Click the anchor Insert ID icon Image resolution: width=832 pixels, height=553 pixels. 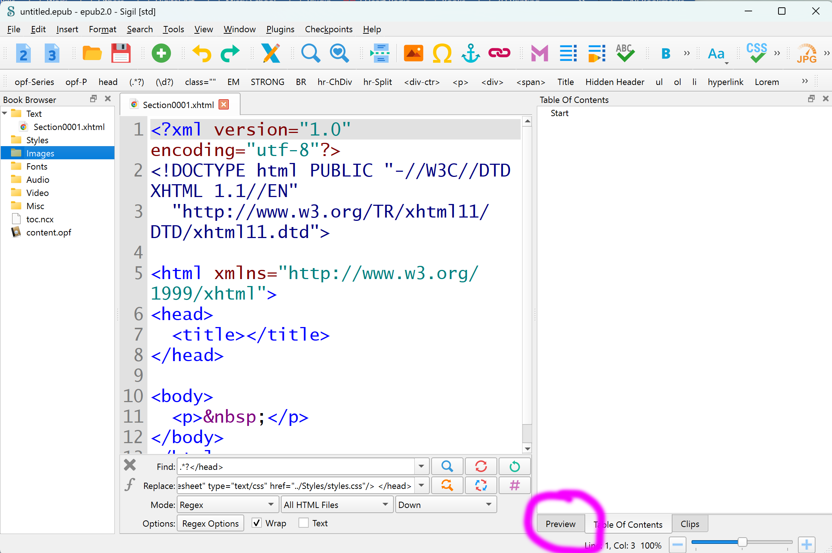tap(470, 53)
